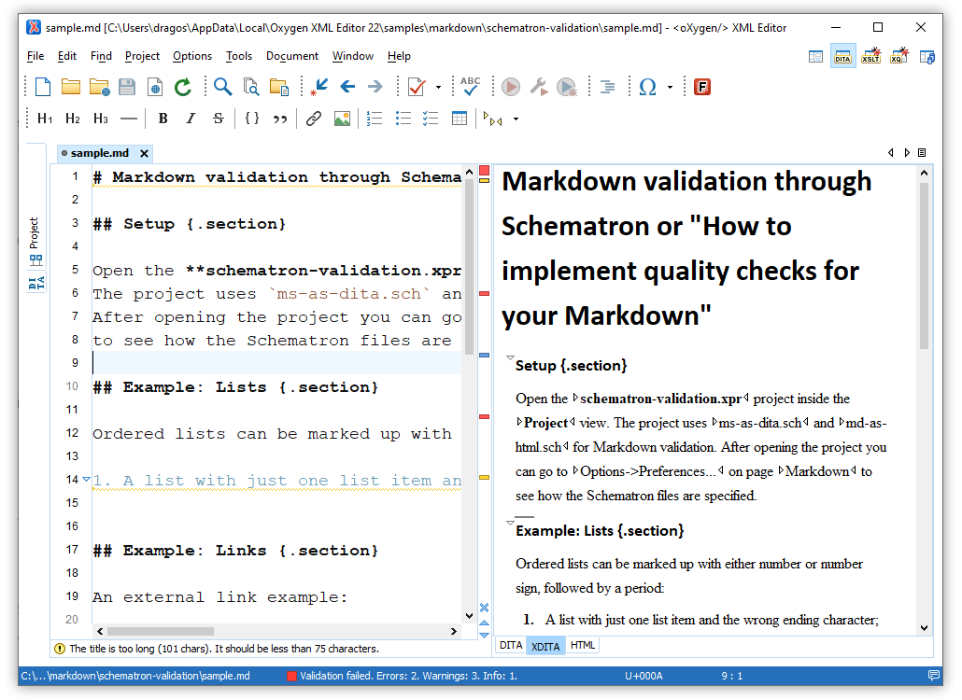962x700 pixels.
Task: Insert a link with the chain icon
Action: (x=314, y=119)
